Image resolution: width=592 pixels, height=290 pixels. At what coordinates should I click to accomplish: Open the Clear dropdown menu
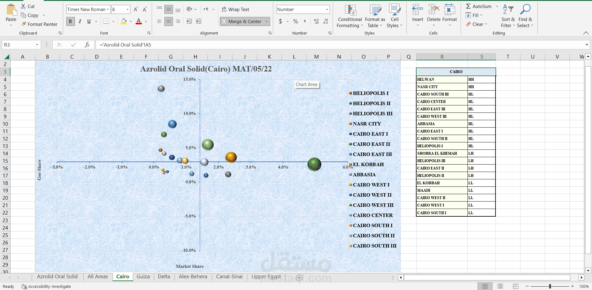tap(477, 24)
